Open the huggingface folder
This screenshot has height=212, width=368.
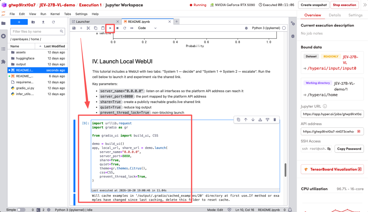pos(38,58)
